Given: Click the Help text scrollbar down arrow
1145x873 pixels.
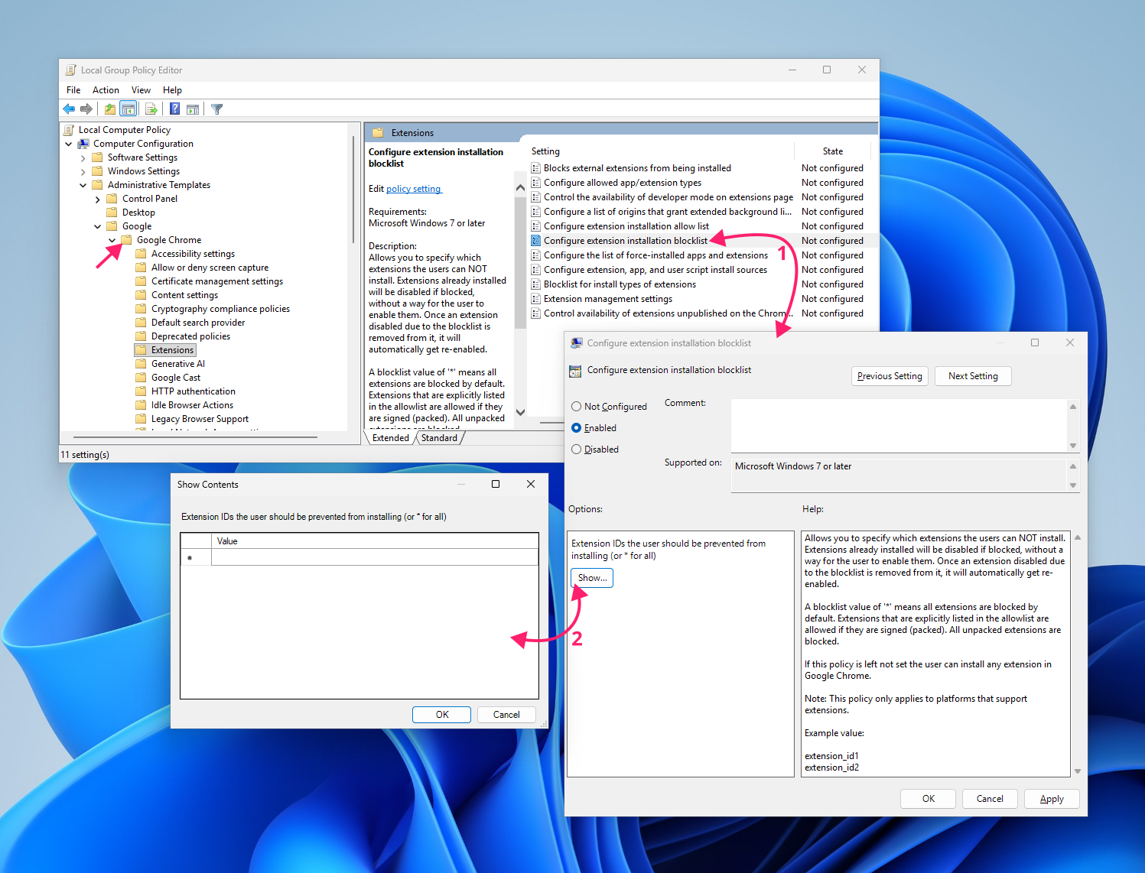Looking at the screenshot, I should (x=1078, y=771).
